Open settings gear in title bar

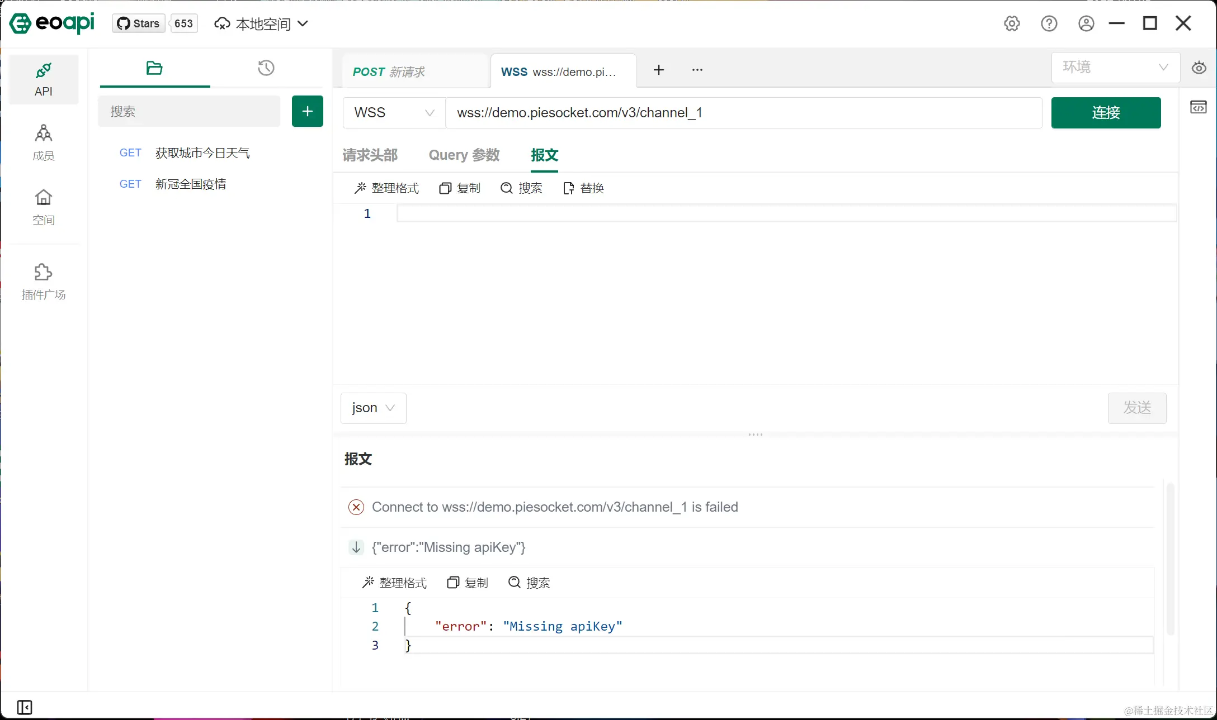tap(1012, 23)
